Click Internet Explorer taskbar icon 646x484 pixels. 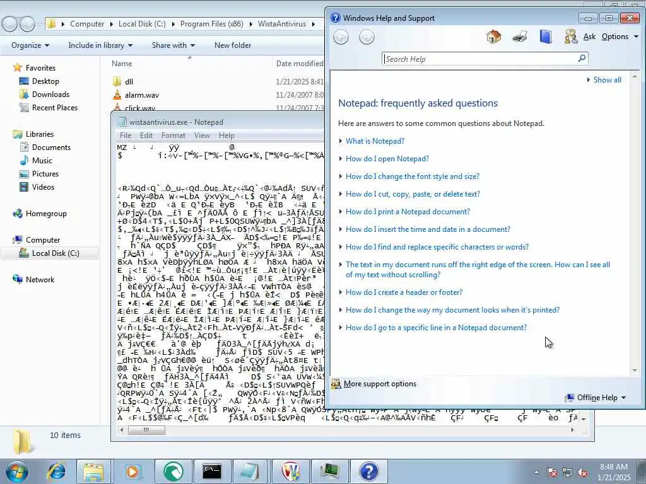[x=56, y=471]
